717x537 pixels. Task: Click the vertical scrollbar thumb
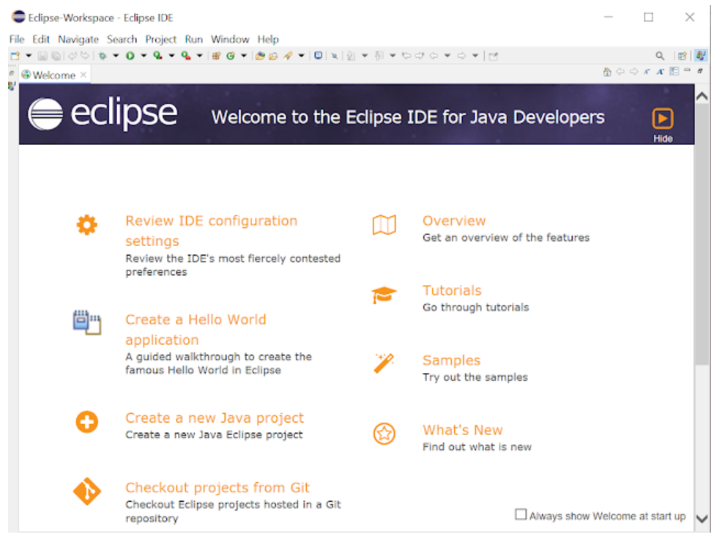tap(702, 233)
